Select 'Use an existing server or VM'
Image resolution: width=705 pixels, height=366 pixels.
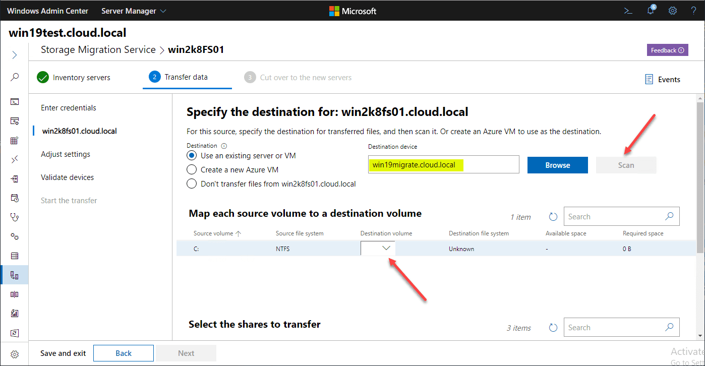pos(192,156)
